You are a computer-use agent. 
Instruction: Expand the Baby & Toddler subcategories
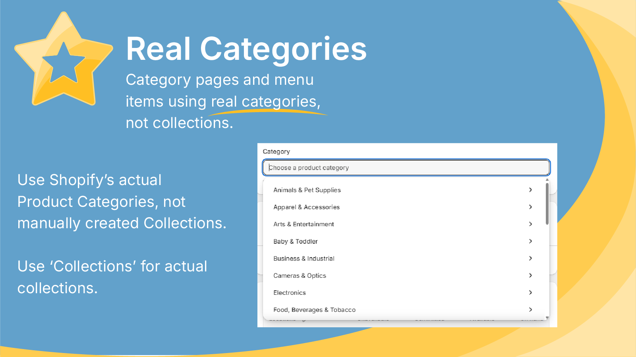[x=530, y=241]
